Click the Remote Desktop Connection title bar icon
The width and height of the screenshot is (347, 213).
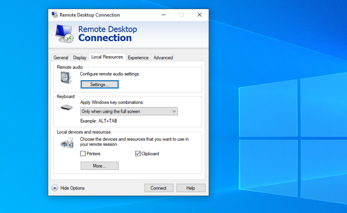point(55,15)
